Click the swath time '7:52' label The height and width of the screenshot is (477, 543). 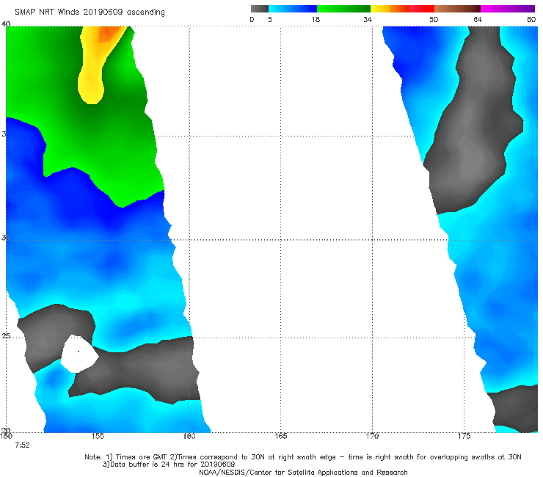(x=22, y=445)
